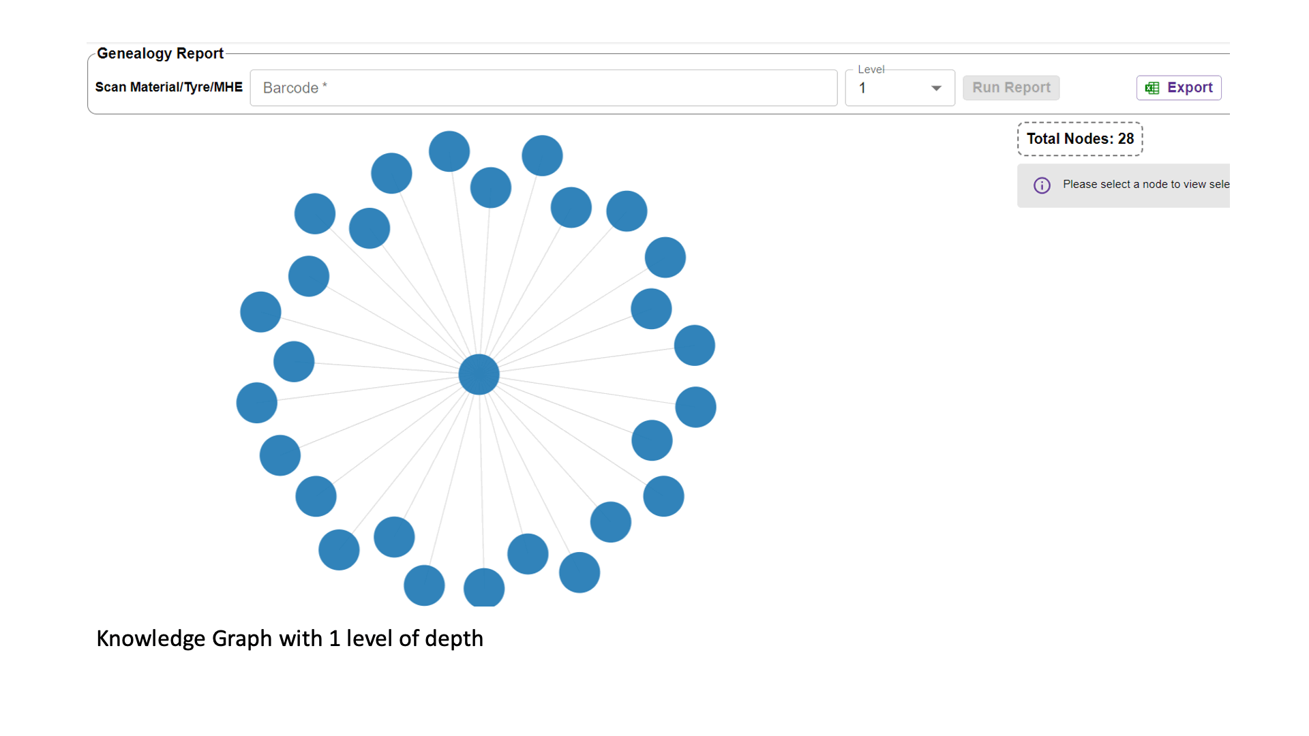Click the Total Nodes: 28 badge
The width and height of the screenshot is (1309, 736).
pos(1080,139)
